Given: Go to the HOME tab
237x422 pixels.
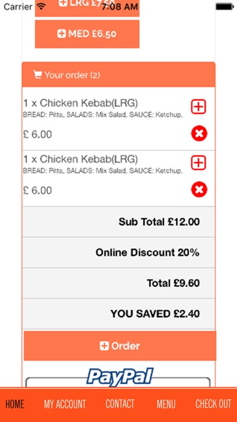Looking at the screenshot, I should tap(15, 404).
